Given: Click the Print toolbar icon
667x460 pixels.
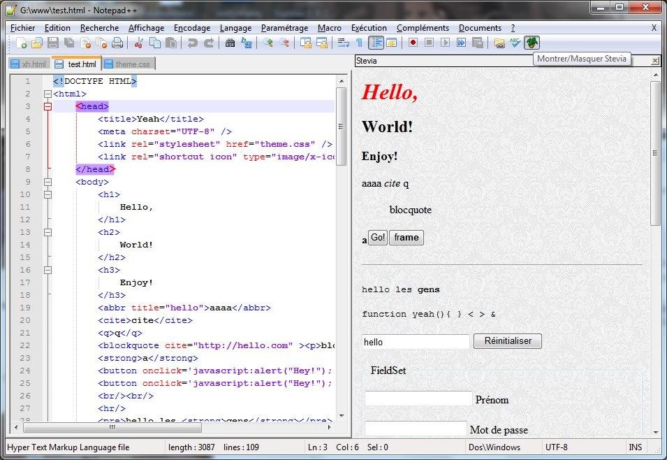Looking at the screenshot, I should tap(117, 43).
